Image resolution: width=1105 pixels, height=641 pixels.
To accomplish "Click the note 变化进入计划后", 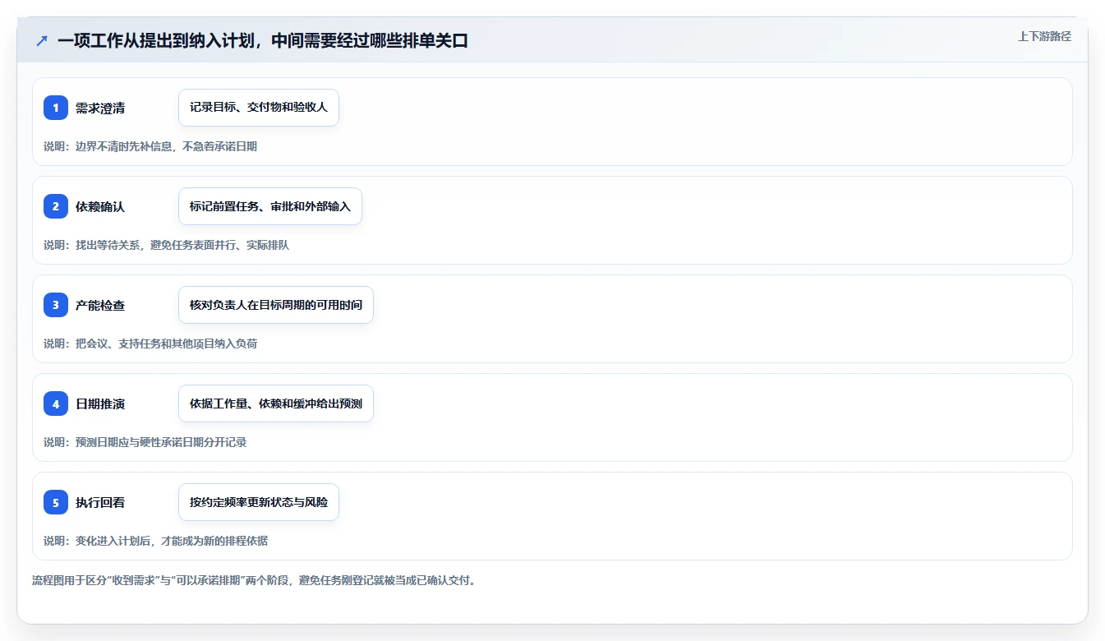I will click(113, 541).
